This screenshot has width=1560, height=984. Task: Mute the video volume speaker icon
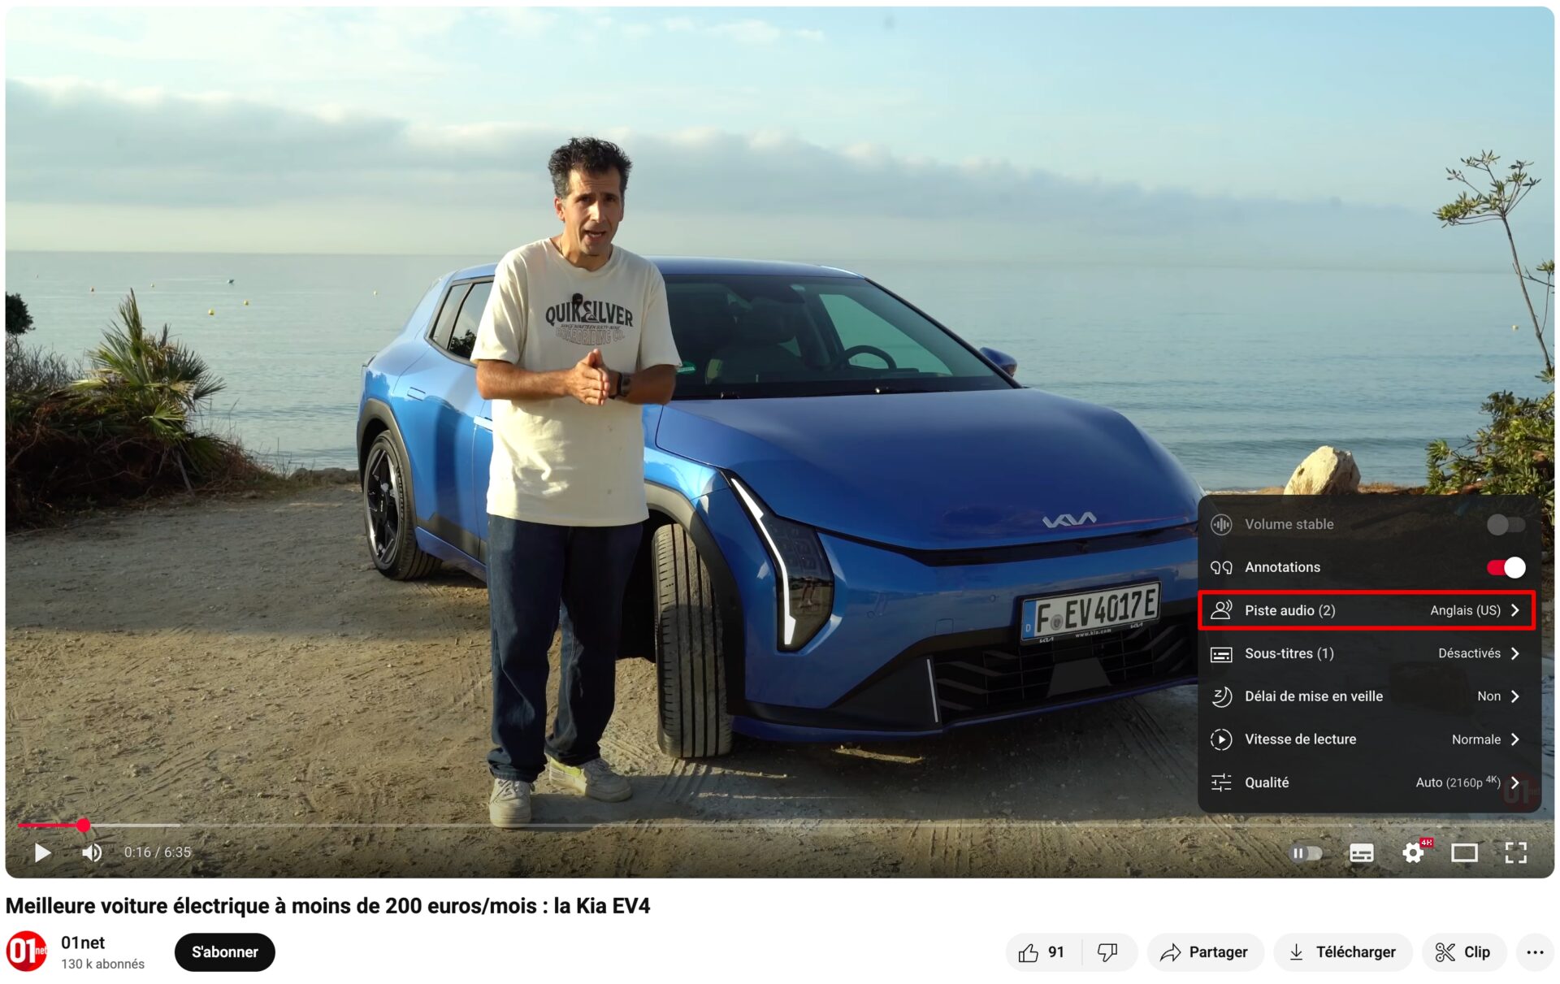[92, 852]
